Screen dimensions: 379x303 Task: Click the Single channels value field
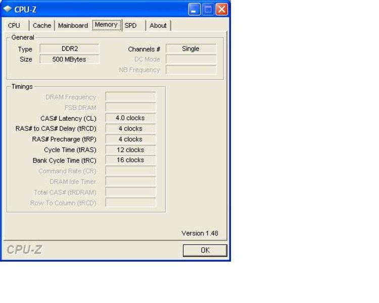[191, 49]
